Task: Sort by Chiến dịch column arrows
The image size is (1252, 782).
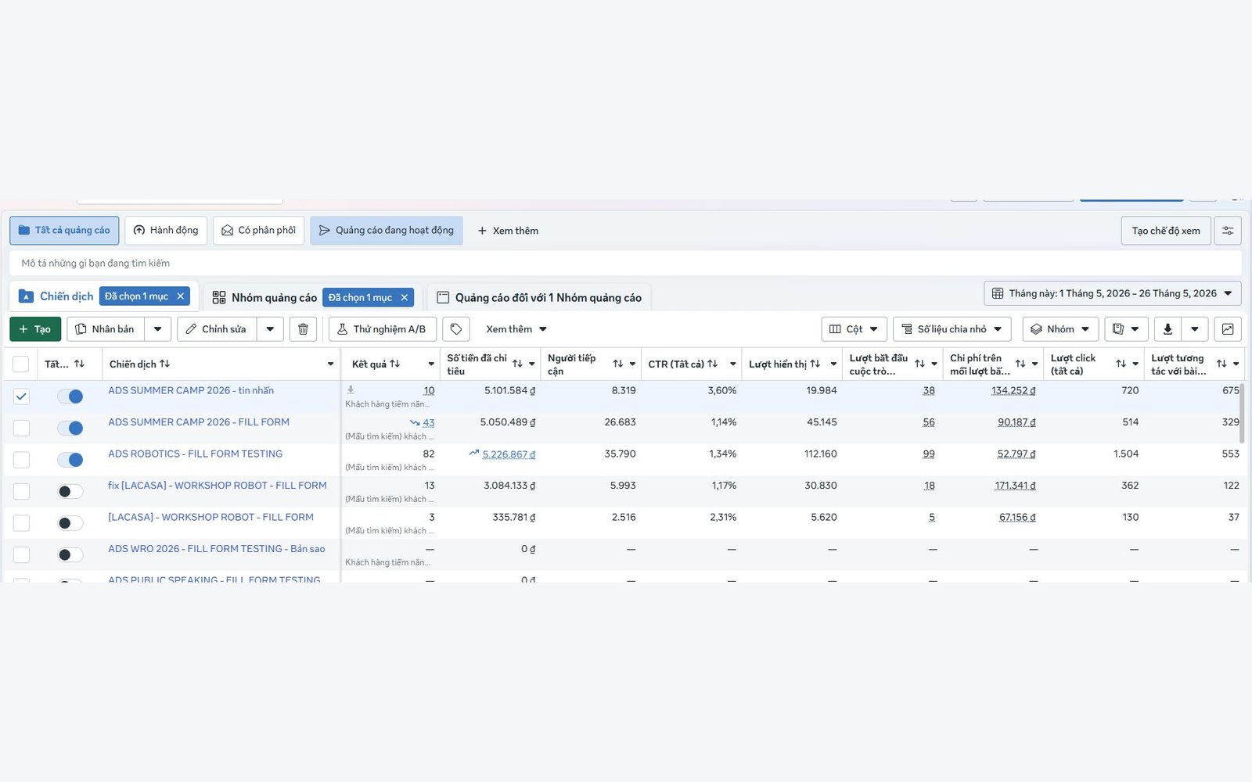Action: click(164, 364)
